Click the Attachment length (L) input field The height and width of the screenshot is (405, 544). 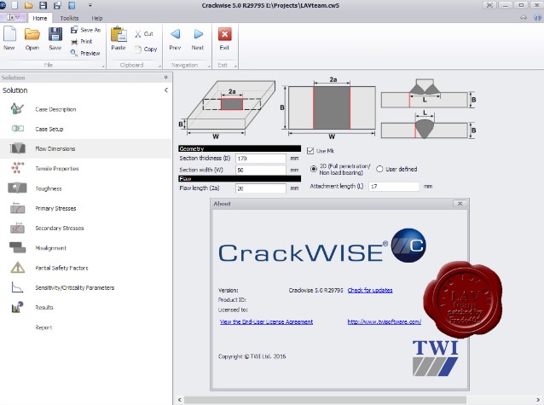tap(394, 187)
